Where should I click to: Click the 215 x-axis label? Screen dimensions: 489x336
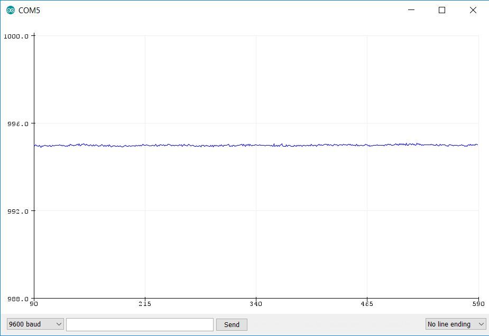(145, 304)
